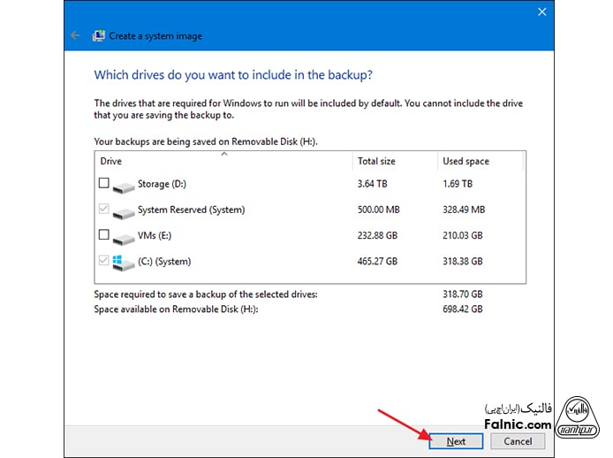
Task: Click the Create a system image wizard icon
Action: click(99, 35)
